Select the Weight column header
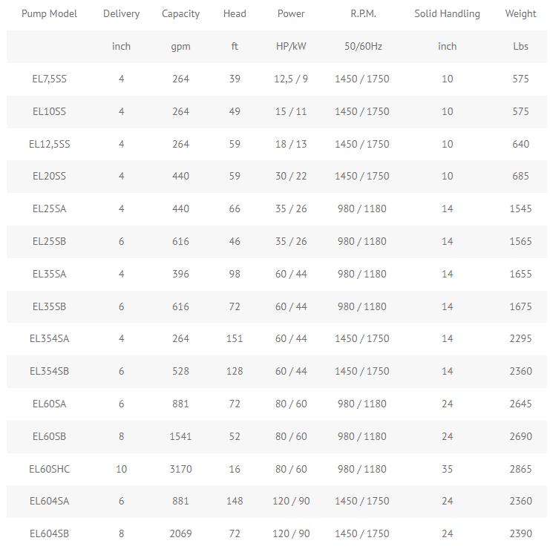The image size is (550, 552). 520,14
